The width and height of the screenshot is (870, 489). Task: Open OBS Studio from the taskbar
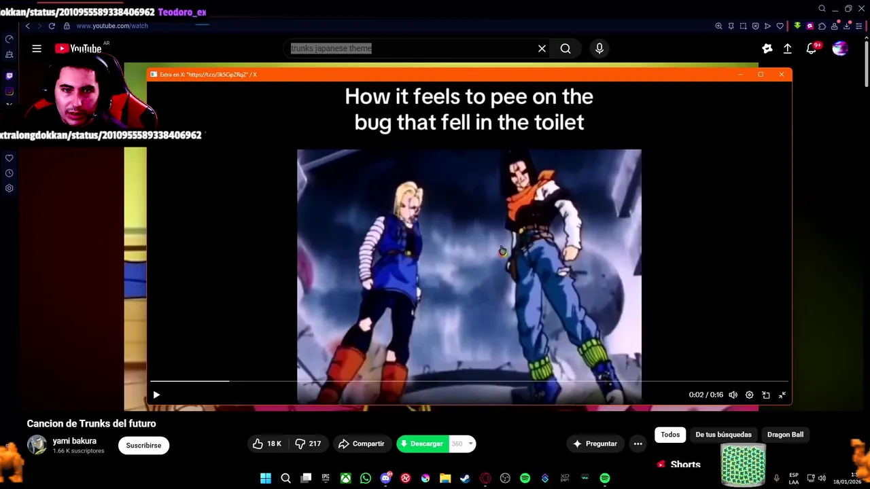(x=505, y=478)
